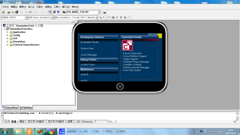The height and width of the screenshot is (135, 240).
Task: Click the Find in Files binoculars icon
Action: (64, 12)
